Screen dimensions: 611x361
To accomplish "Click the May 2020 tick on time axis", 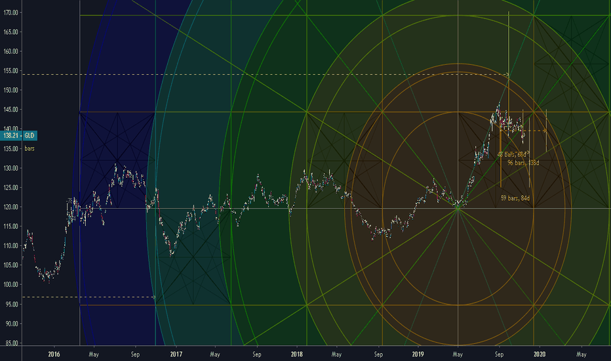I will (581, 354).
